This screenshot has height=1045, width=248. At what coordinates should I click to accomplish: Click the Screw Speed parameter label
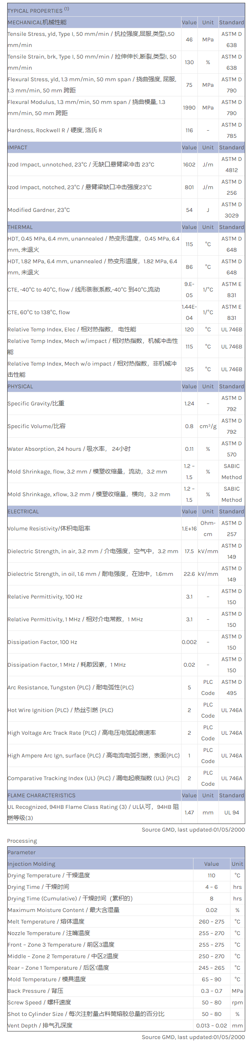[x=39, y=1002]
